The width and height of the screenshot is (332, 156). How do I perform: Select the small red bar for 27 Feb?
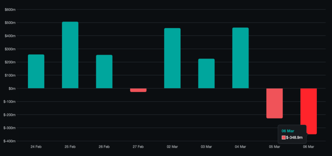tap(138, 90)
